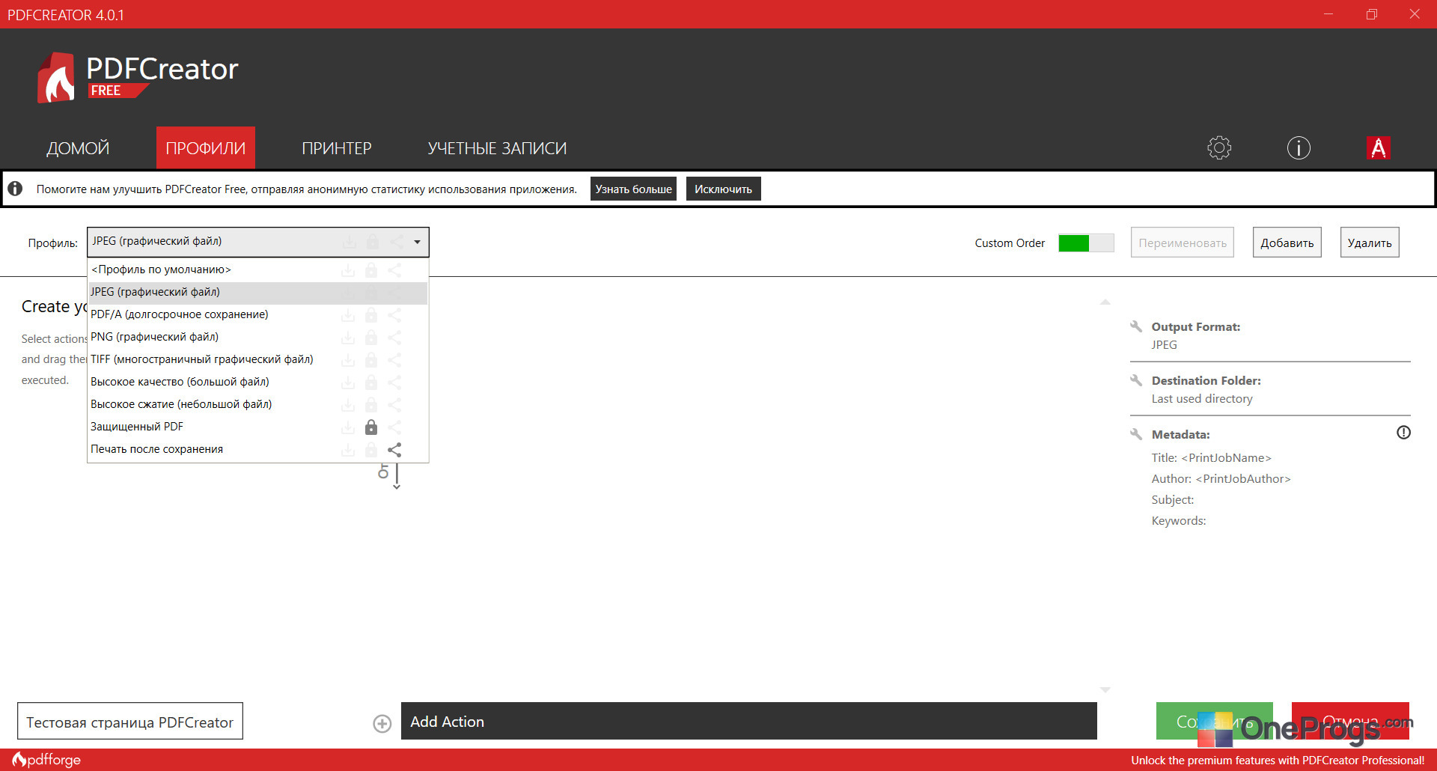The width and height of the screenshot is (1437, 771).
Task: Select Печать после сохранения profile
Action: click(x=257, y=449)
